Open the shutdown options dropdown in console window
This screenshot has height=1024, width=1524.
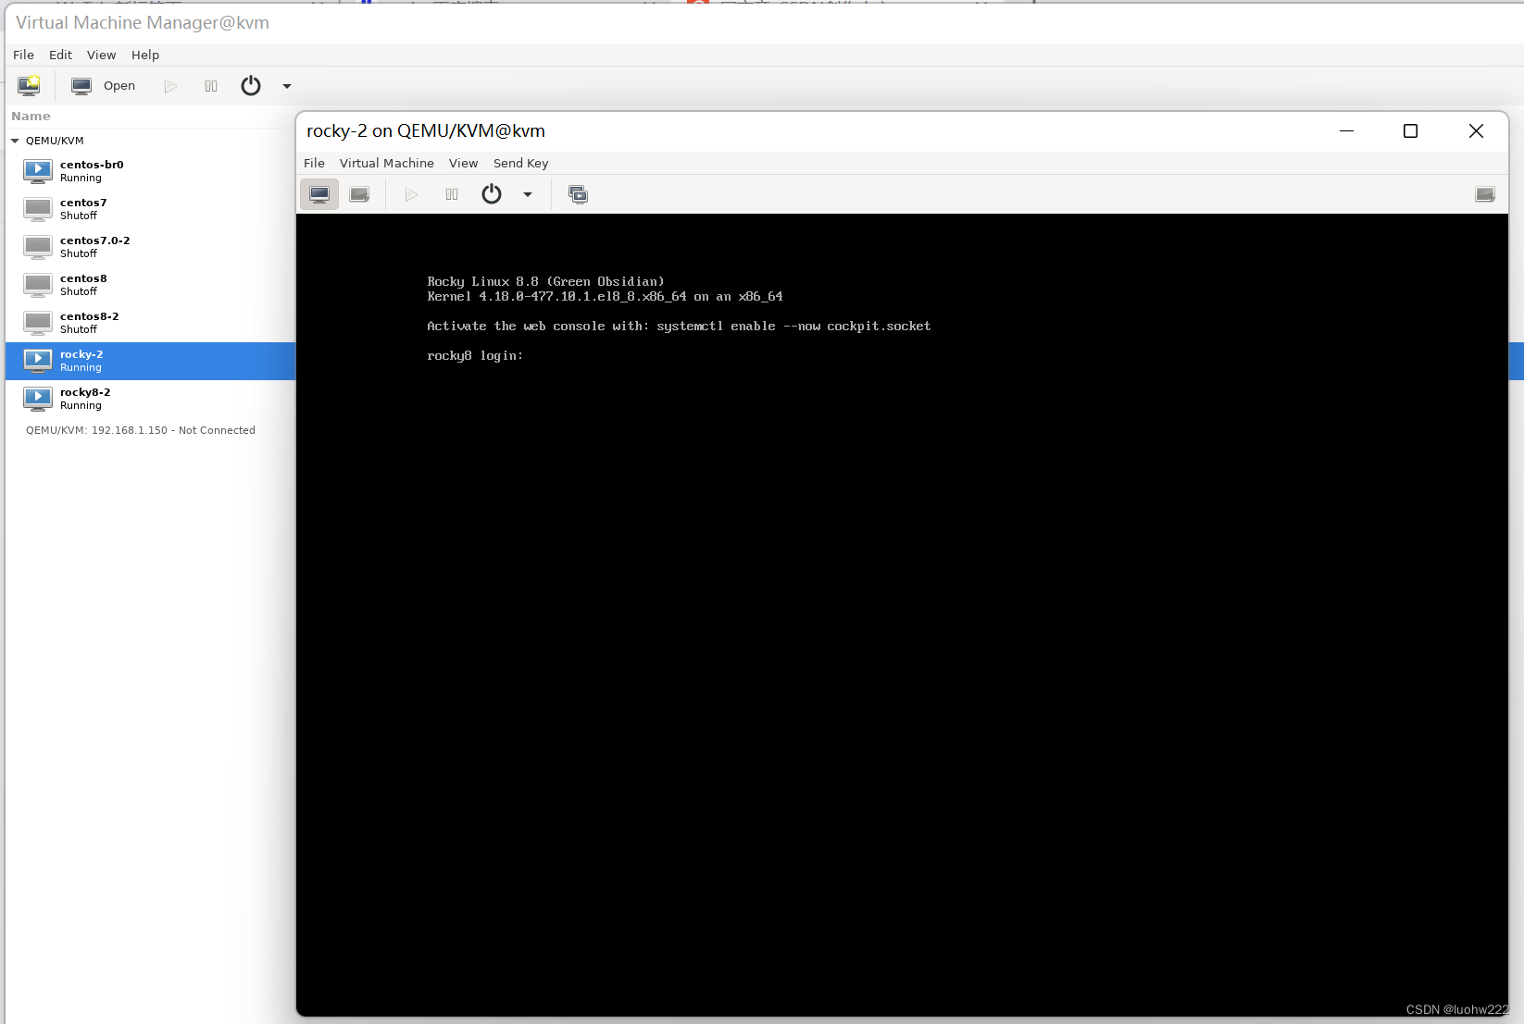point(528,194)
